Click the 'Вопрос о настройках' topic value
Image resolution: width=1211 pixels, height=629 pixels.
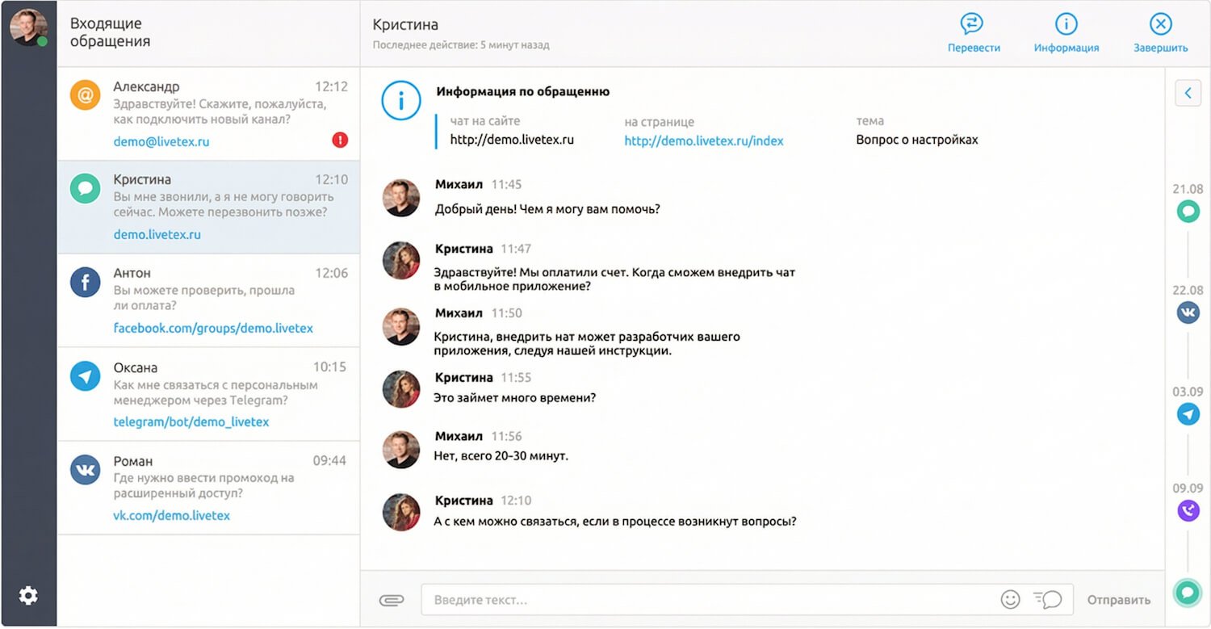tap(917, 140)
